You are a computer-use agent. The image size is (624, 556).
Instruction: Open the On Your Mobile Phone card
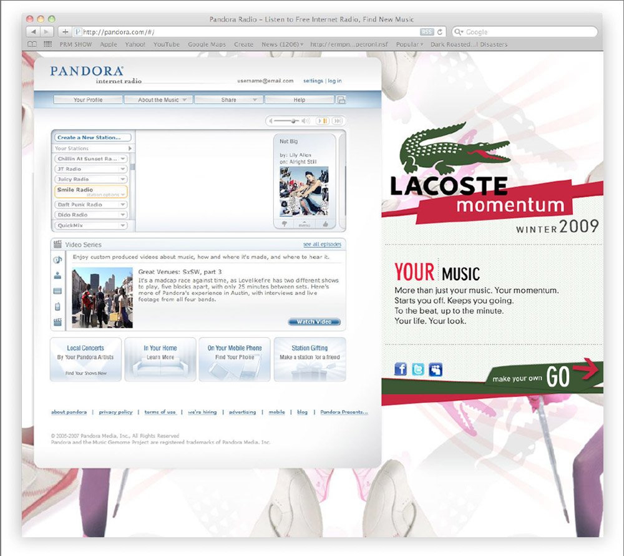[x=235, y=359]
